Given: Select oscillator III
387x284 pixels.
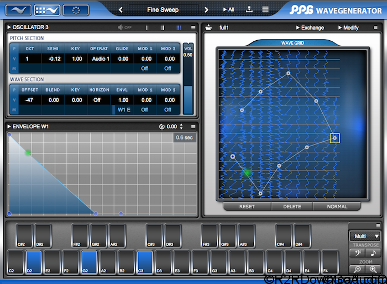Looking at the screenshot, I should tap(179, 28).
